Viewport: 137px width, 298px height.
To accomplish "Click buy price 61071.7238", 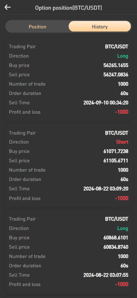I will coord(116,151).
